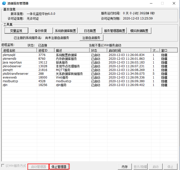This screenshot has height=170, width=180.
Task: Click process ID 8760
Action: [42, 59]
